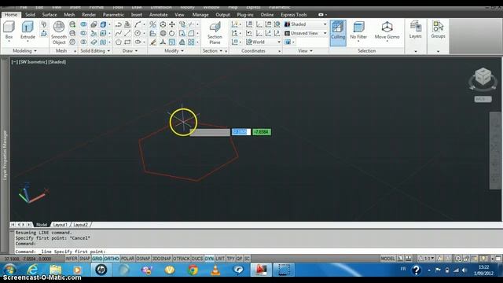
Task: Open the Unsaved View dropdown
Action: (306, 33)
